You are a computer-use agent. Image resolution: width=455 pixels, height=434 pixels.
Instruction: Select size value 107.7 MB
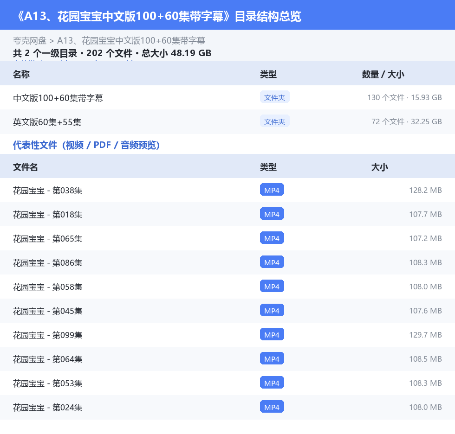point(425,214)
